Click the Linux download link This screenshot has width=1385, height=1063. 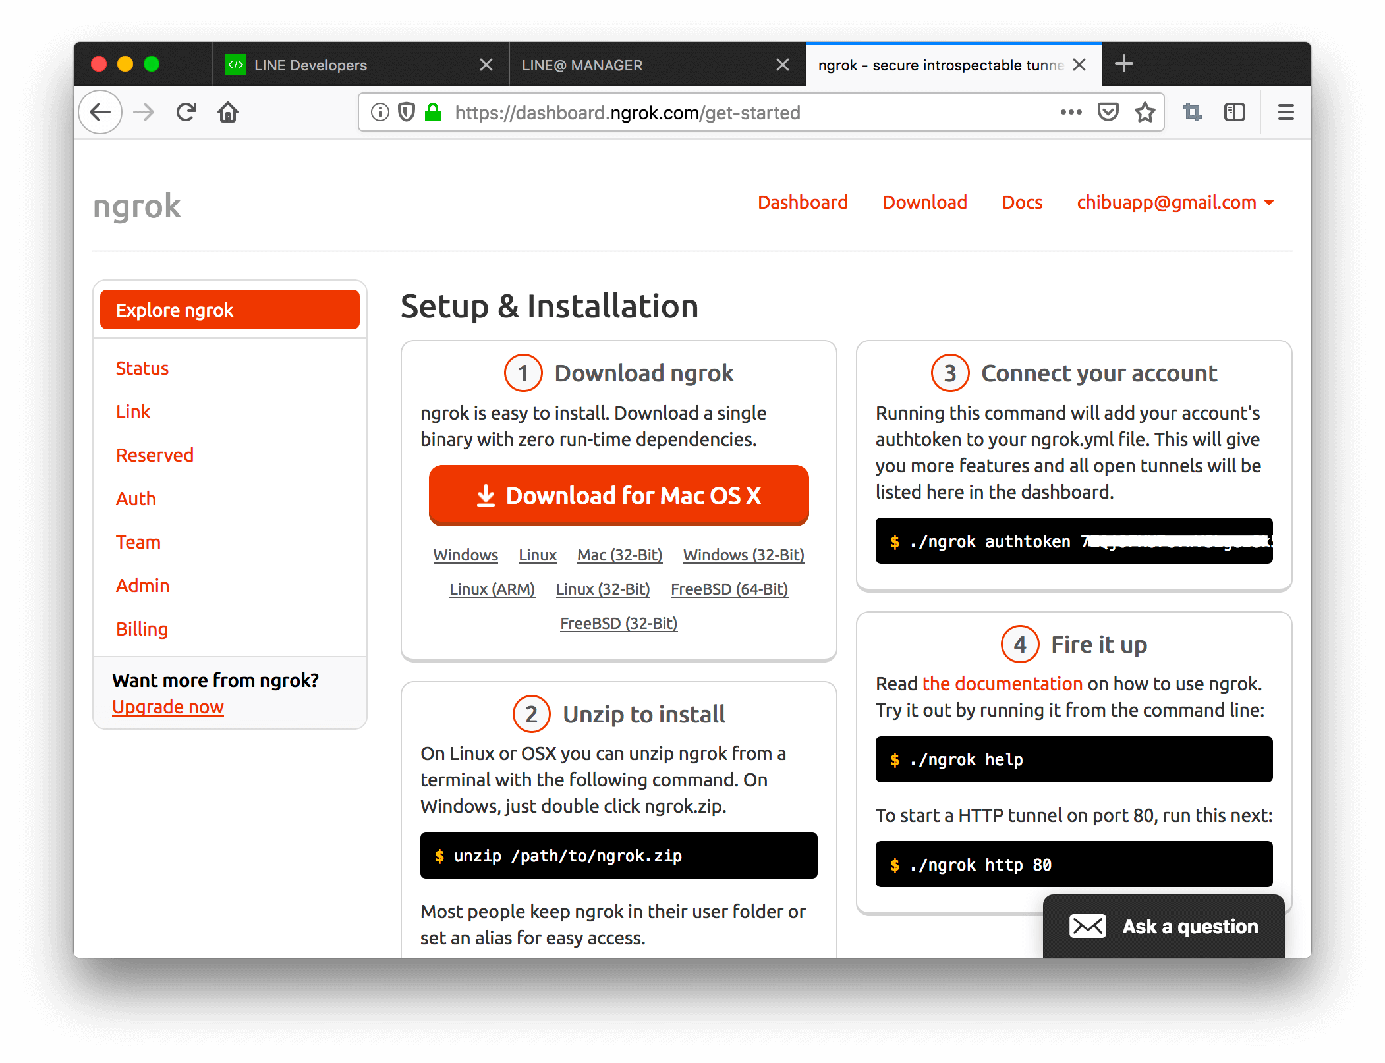tap(538, 555)
